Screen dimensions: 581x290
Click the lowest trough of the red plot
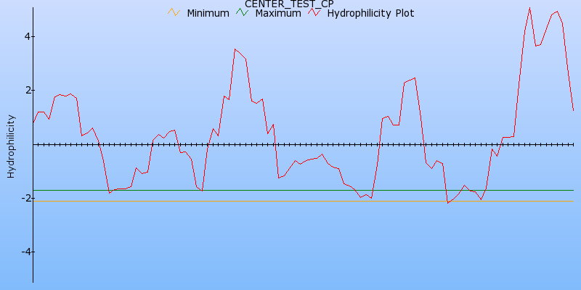tap(448, 203)
